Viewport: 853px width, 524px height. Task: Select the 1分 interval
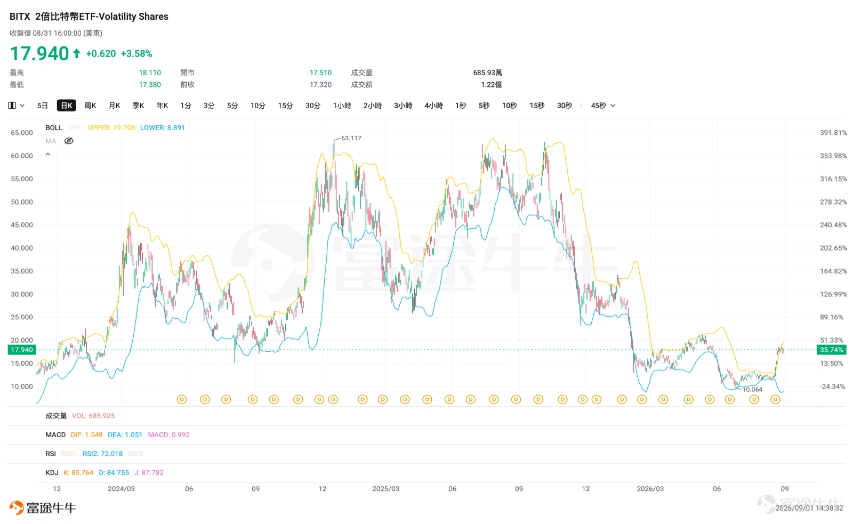(x=186, y=106)
